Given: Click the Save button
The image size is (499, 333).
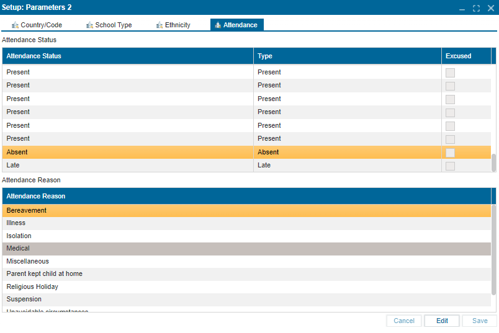Looking at the screenshot, I should click(x=479, y=321).
